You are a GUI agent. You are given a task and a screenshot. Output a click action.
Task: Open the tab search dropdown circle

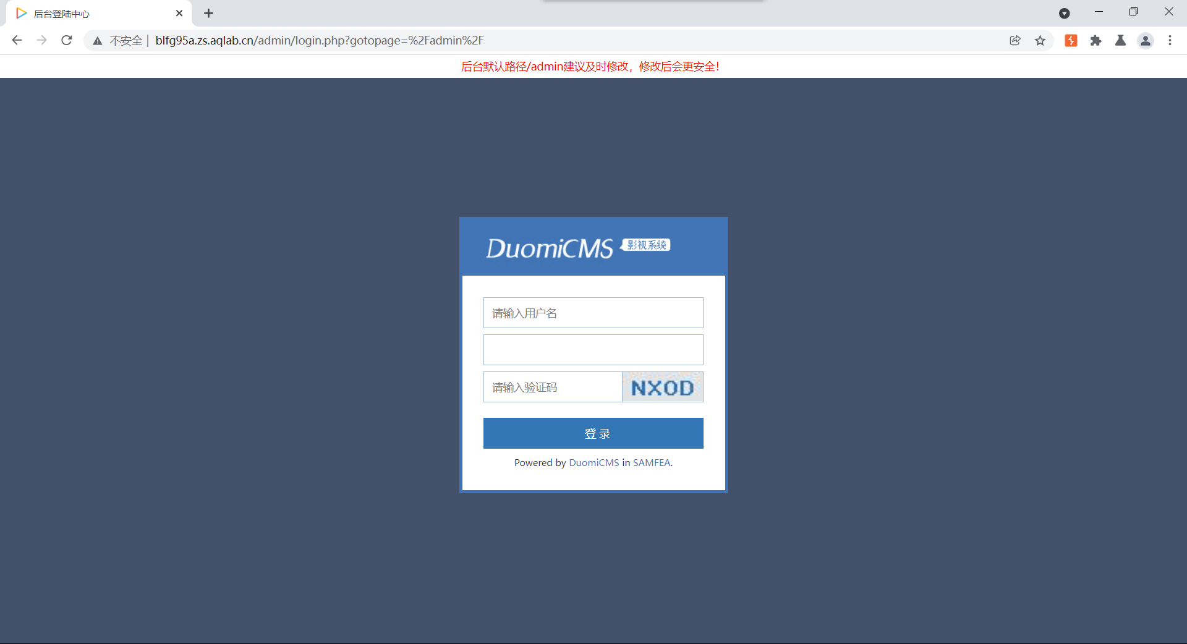tap(1065, 13)
